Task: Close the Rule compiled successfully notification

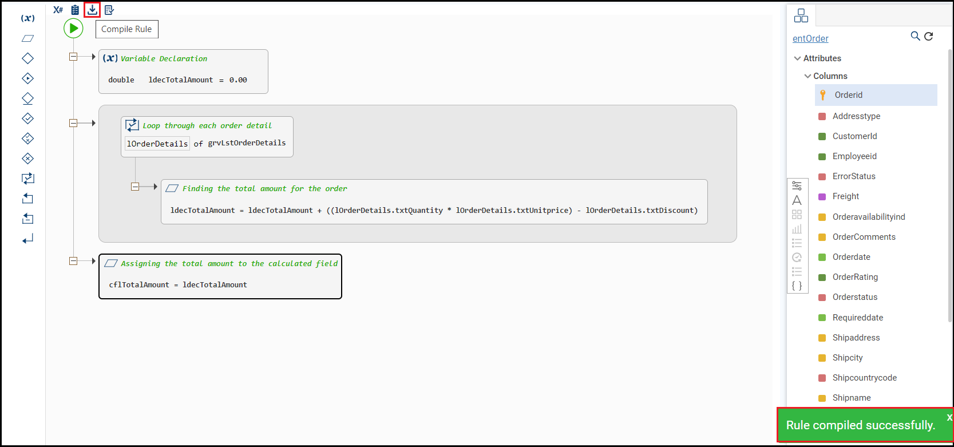Action: (949, 417)
